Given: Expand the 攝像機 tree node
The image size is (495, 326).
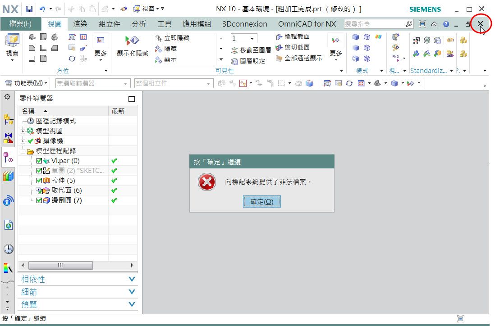Looking at the screenshot, I should coord(23,141).
